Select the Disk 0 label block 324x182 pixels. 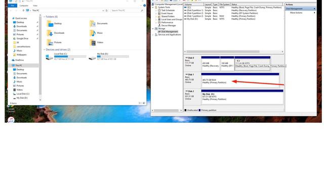tap(192, 63)
